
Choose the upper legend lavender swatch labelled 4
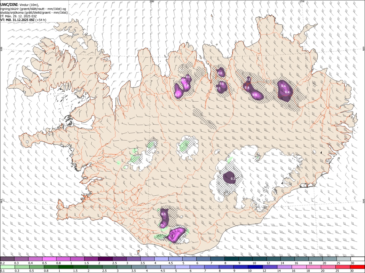[x=161, y=259]
